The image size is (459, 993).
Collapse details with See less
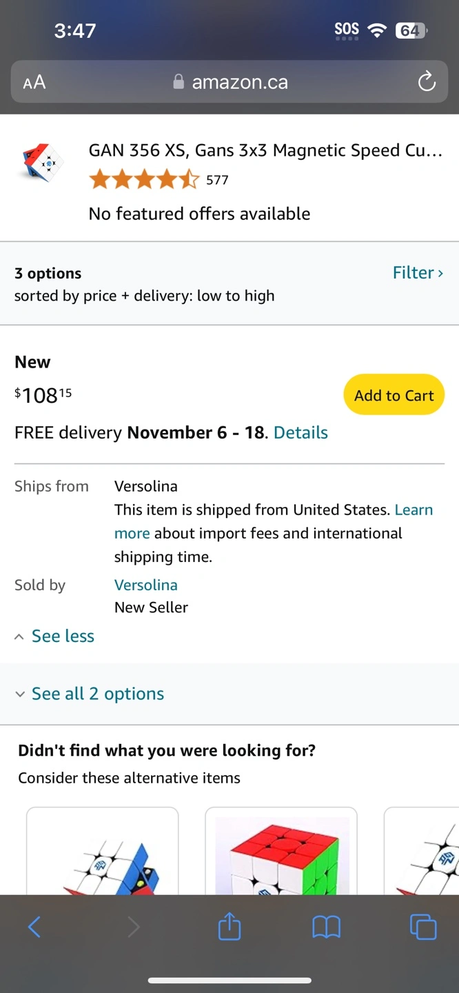tap(62, 636)
